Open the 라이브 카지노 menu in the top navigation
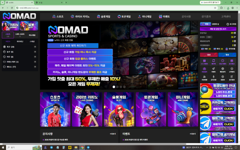The width and height of the screenshot is (240, 150). 80,16
